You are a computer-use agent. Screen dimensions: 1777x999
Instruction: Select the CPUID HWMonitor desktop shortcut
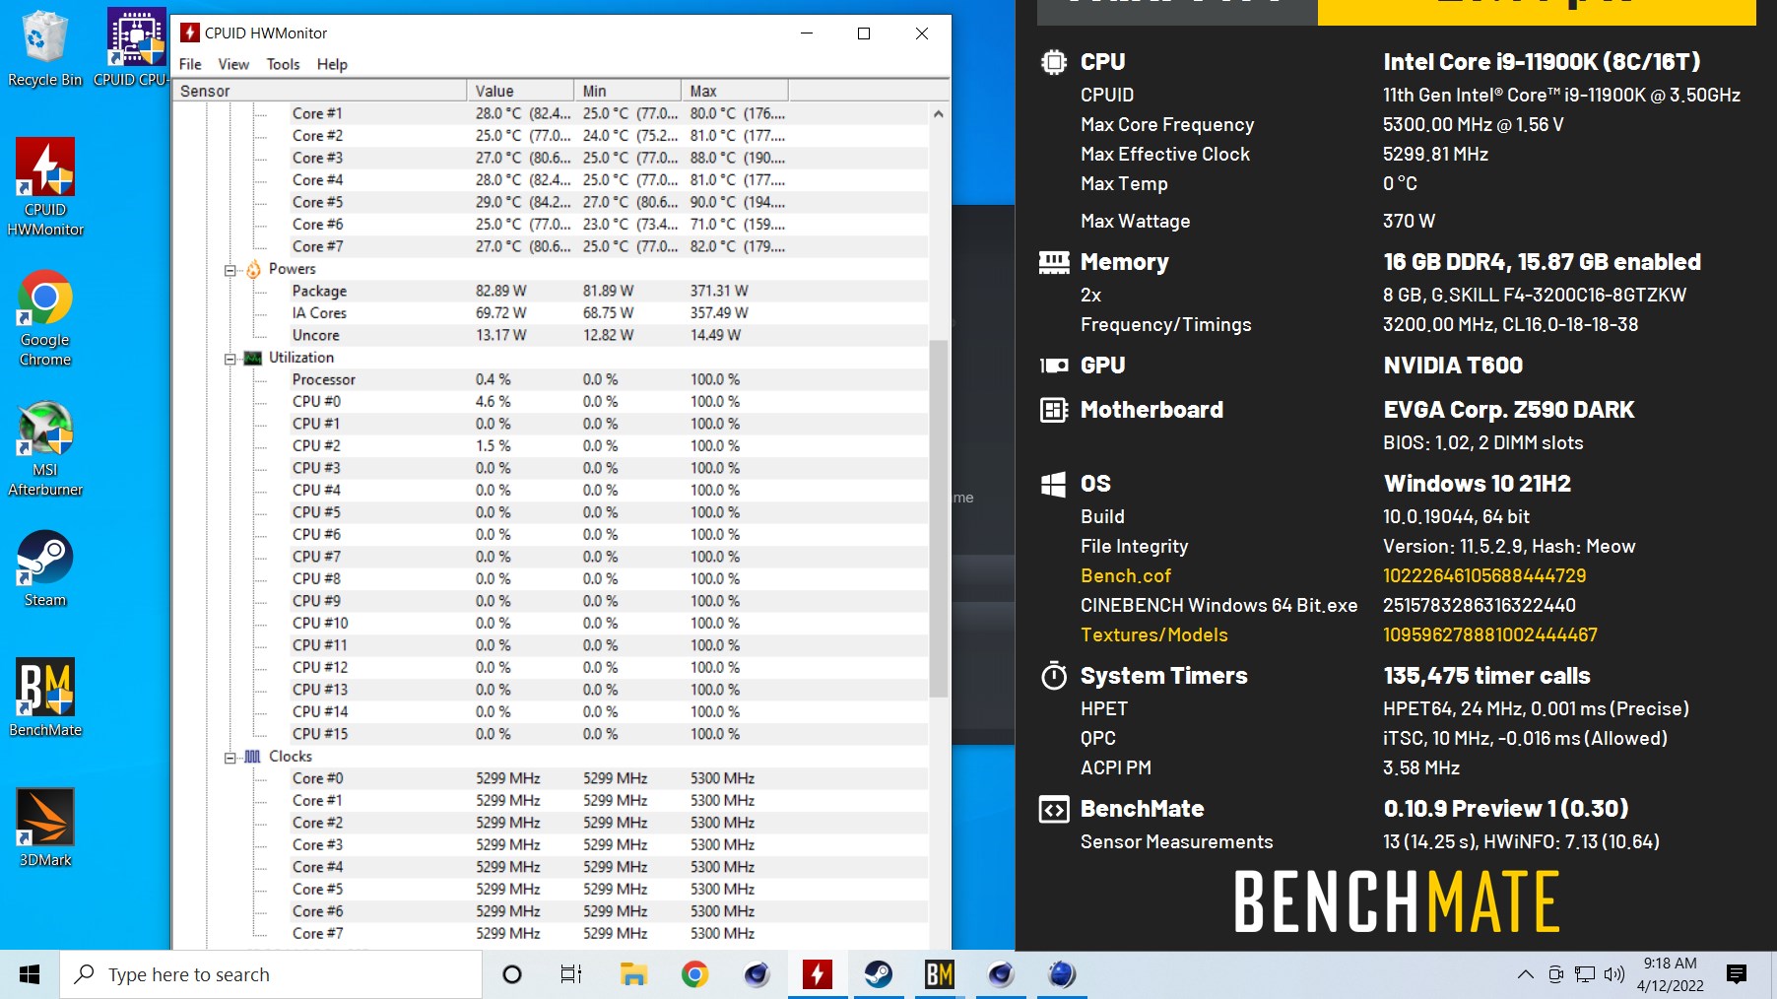point(44,188)
